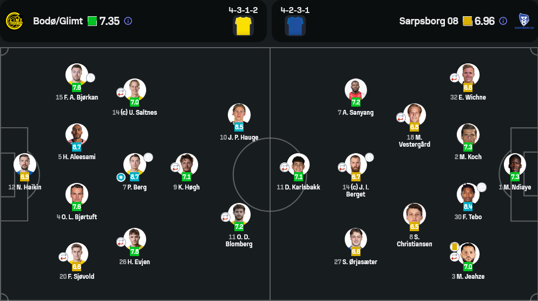Click the goal ball icon on F. Tebo
538x301 pixels.
(482, 187)
